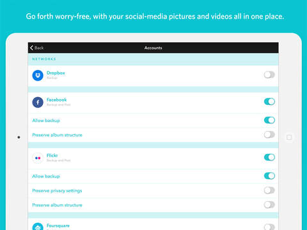Select the Foursquare network name
307x230 pixels.
point(58,226)
